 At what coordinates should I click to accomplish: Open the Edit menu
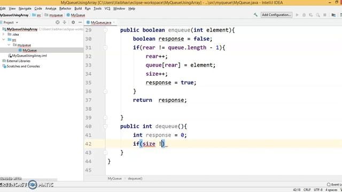coord(3,9)
